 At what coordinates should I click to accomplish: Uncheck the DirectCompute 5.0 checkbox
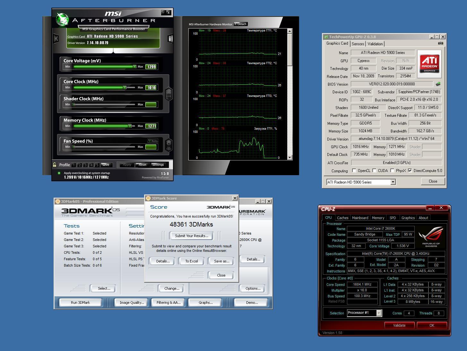pyautogui.click(x=410, y=171)
